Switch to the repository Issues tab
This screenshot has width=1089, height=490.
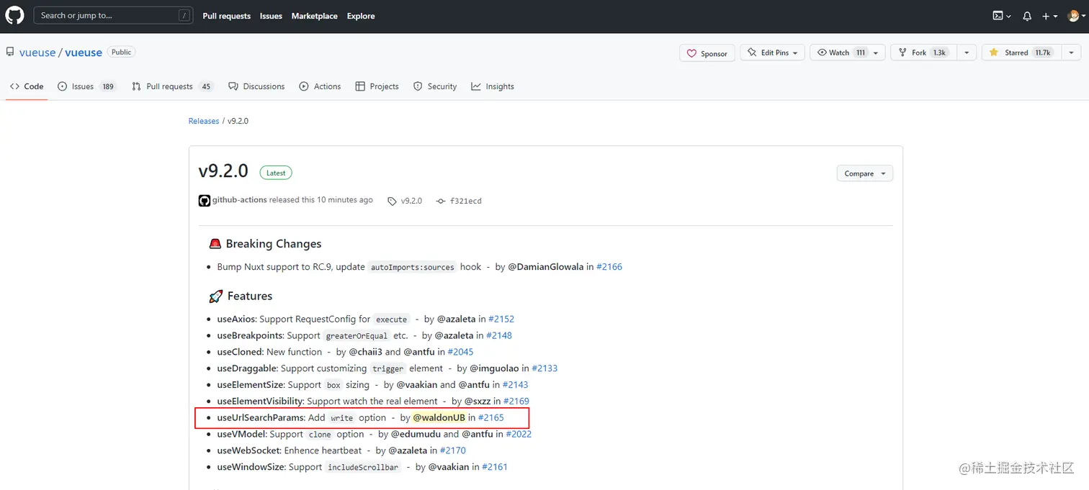pyautogui.click(x=87, y=86)
